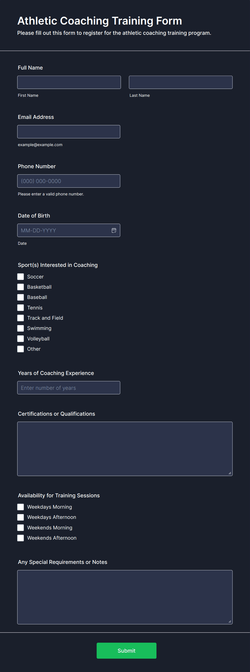Enable the Track and Field checkbox
Screen dimensions: 250x672
tap(20, 318)
